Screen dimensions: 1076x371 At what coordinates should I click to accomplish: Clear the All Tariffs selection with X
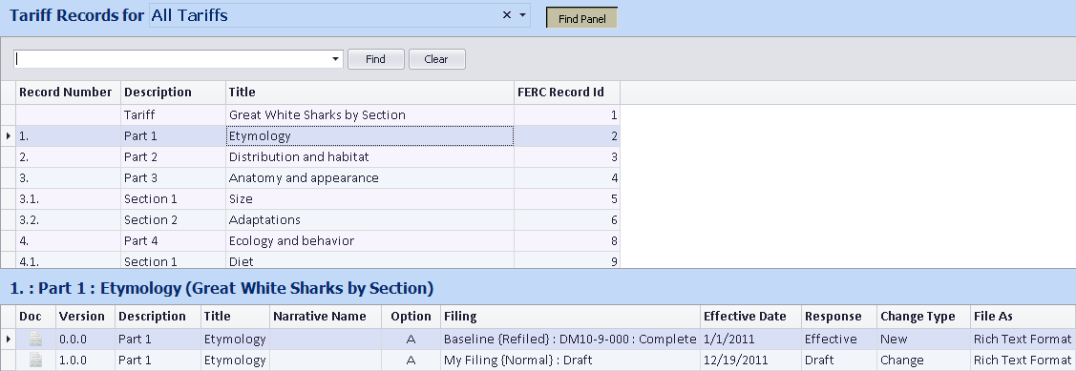point(506,15)
